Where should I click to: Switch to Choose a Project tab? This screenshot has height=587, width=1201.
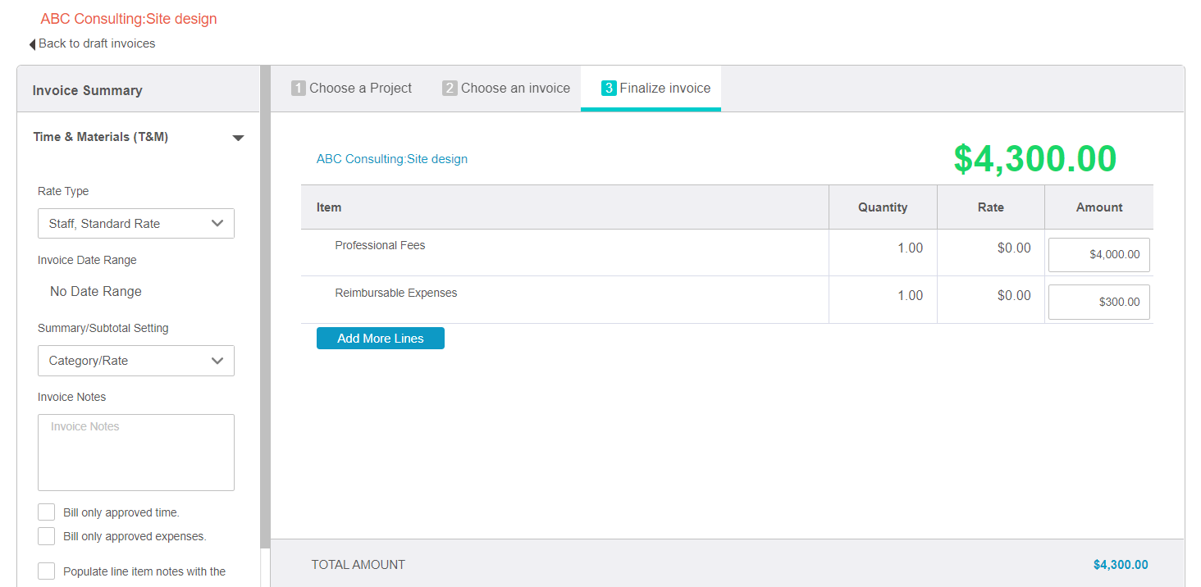352,88
